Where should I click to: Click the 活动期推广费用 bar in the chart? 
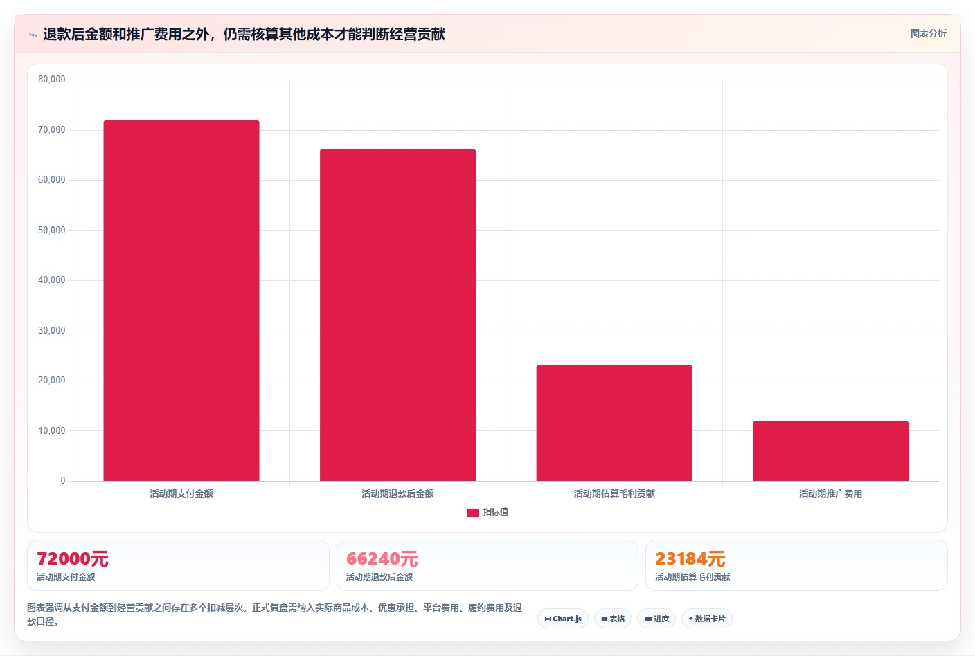click(830, 451)
